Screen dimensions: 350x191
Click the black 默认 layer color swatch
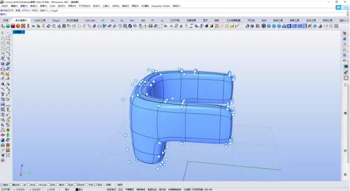tap(77, 189)
